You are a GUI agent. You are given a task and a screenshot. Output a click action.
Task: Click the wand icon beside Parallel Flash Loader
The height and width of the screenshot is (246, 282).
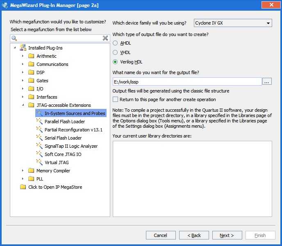39,122
